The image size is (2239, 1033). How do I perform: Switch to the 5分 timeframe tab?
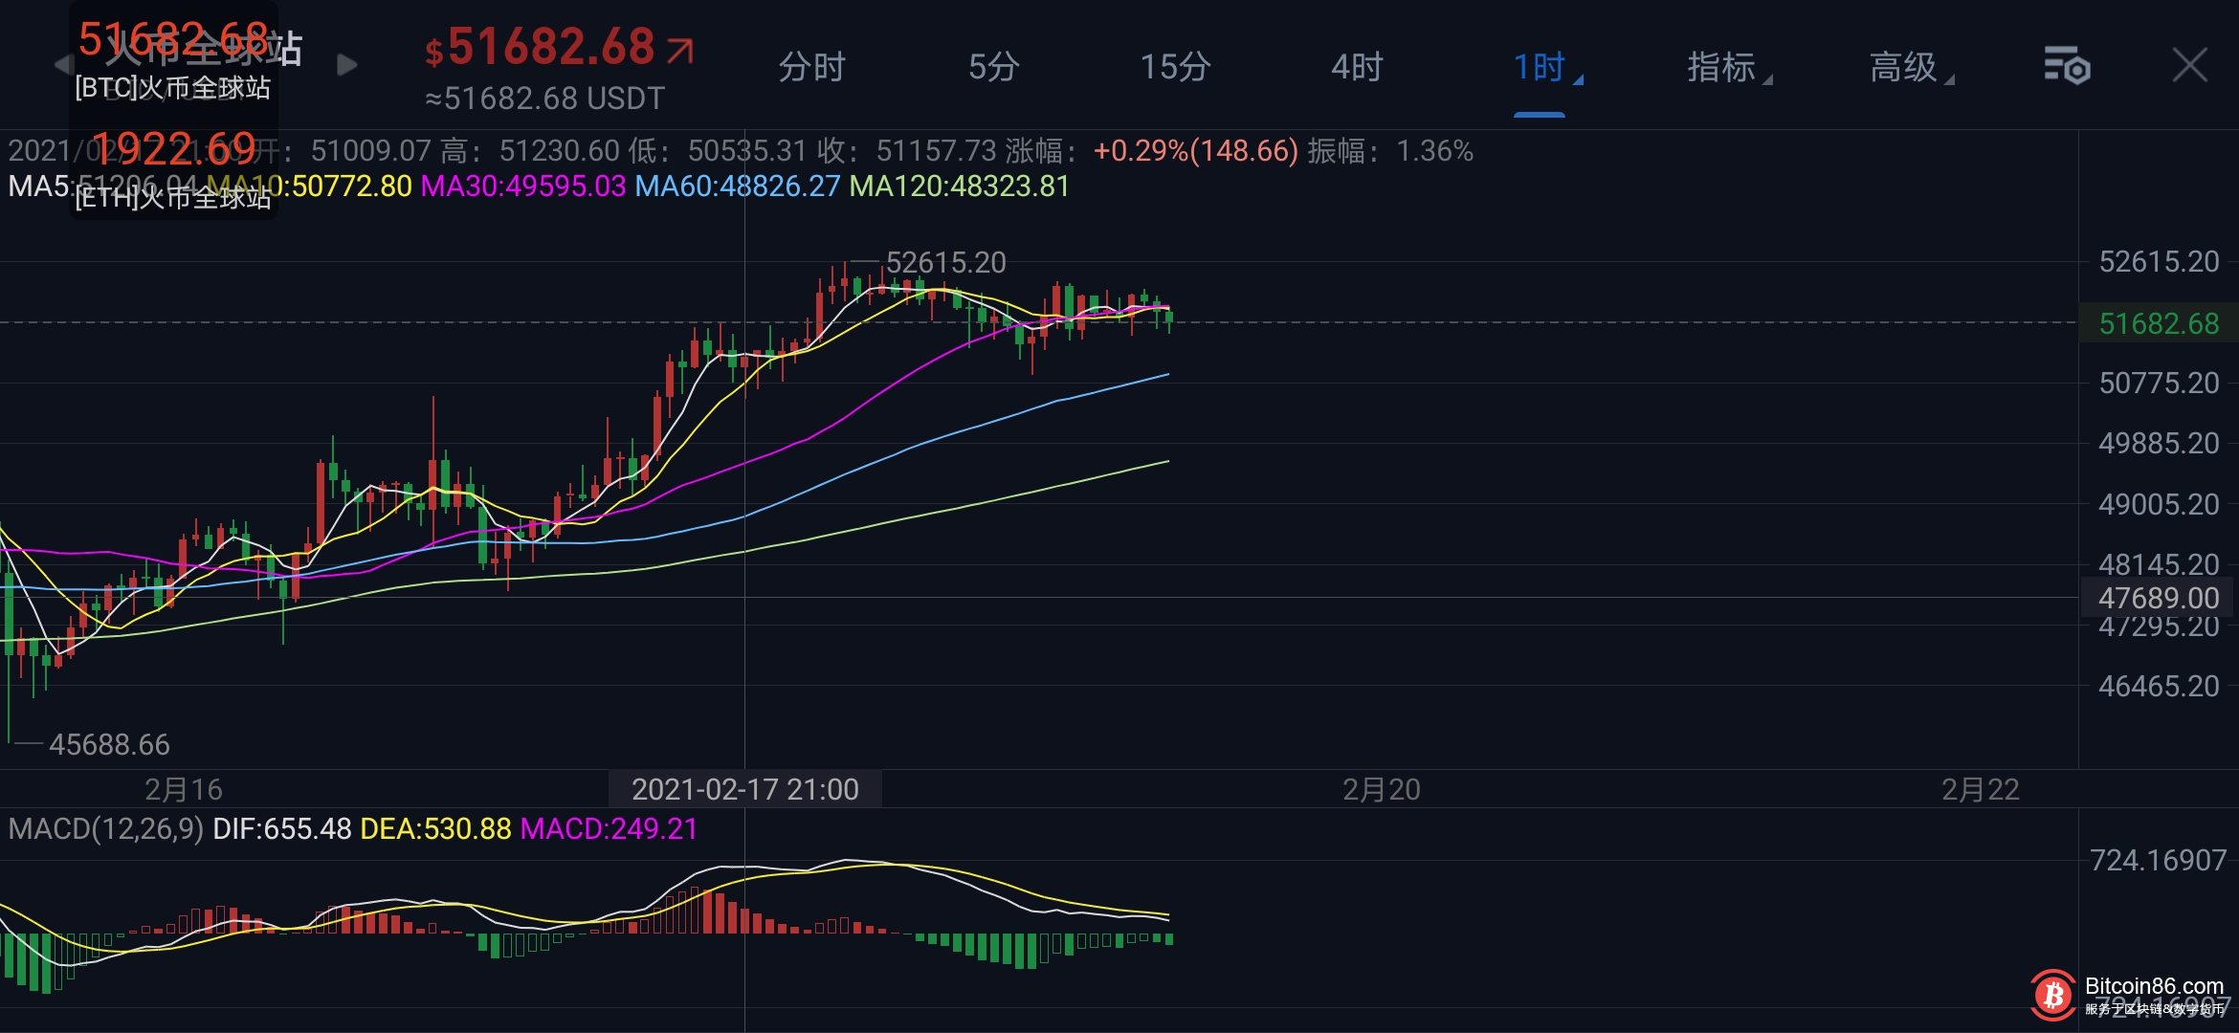(x=993, y=67)
